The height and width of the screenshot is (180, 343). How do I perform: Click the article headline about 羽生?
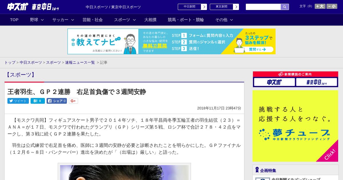pyautogui.click(x=77, y=92)
